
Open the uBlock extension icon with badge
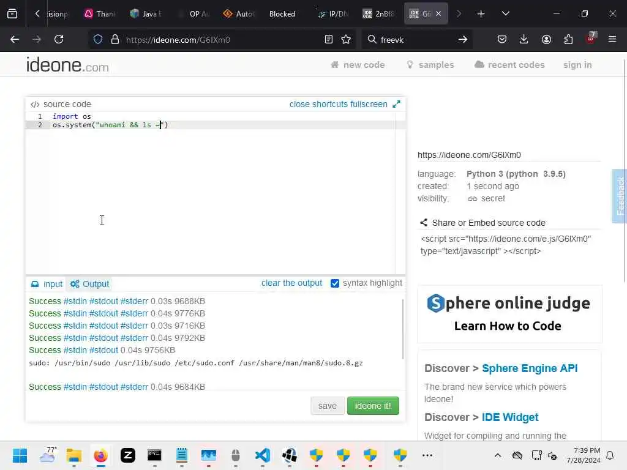(591, 39)
